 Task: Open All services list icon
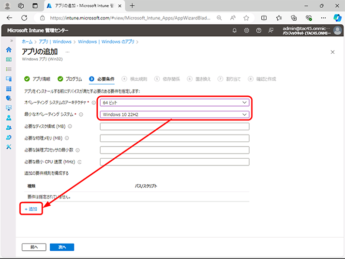tap(9, 69)
